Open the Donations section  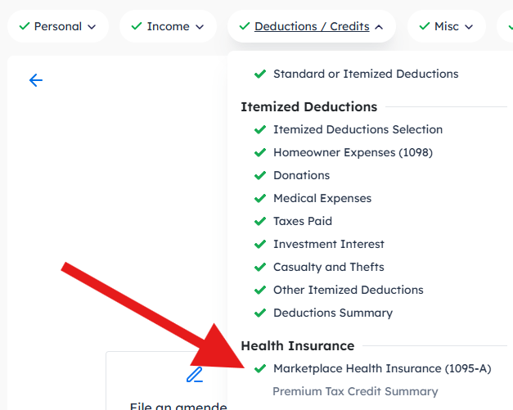pos(301,175)
